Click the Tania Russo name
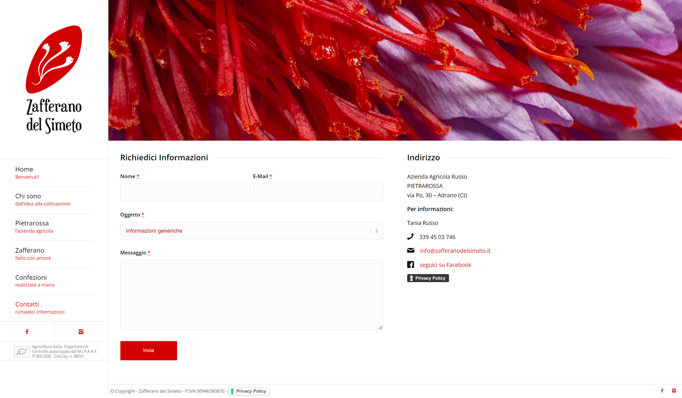Screen dimensions: 682x398 click(x=423, y=223)
